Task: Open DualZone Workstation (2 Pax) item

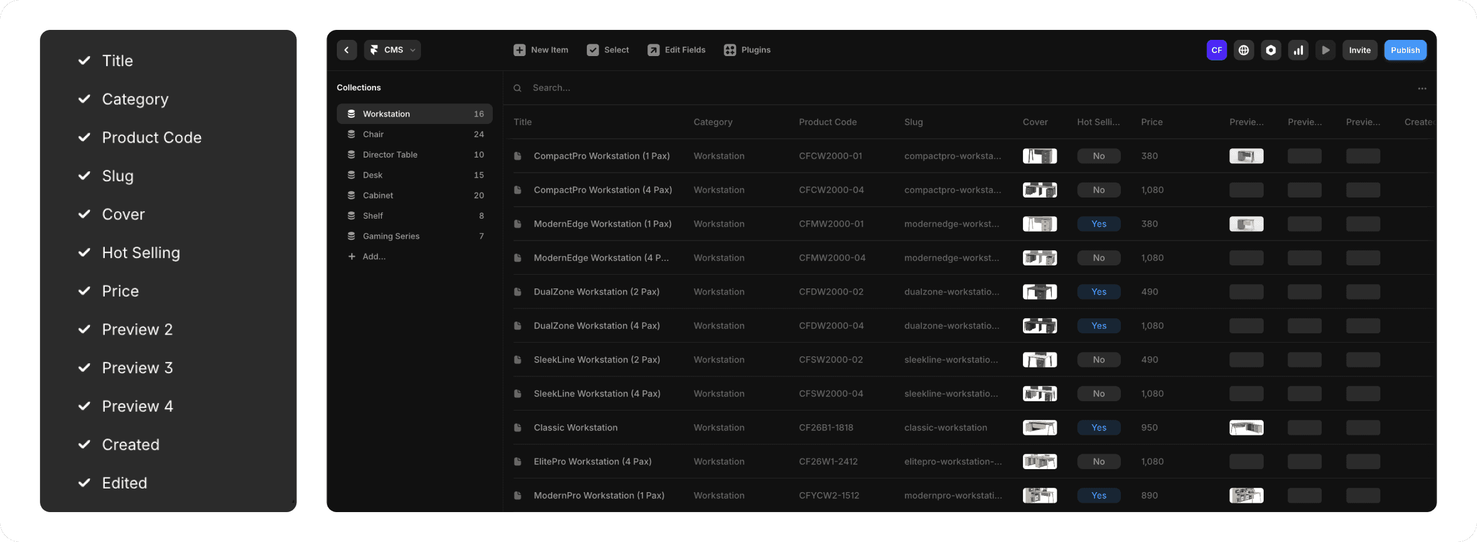Action: (x=597, y=292)
